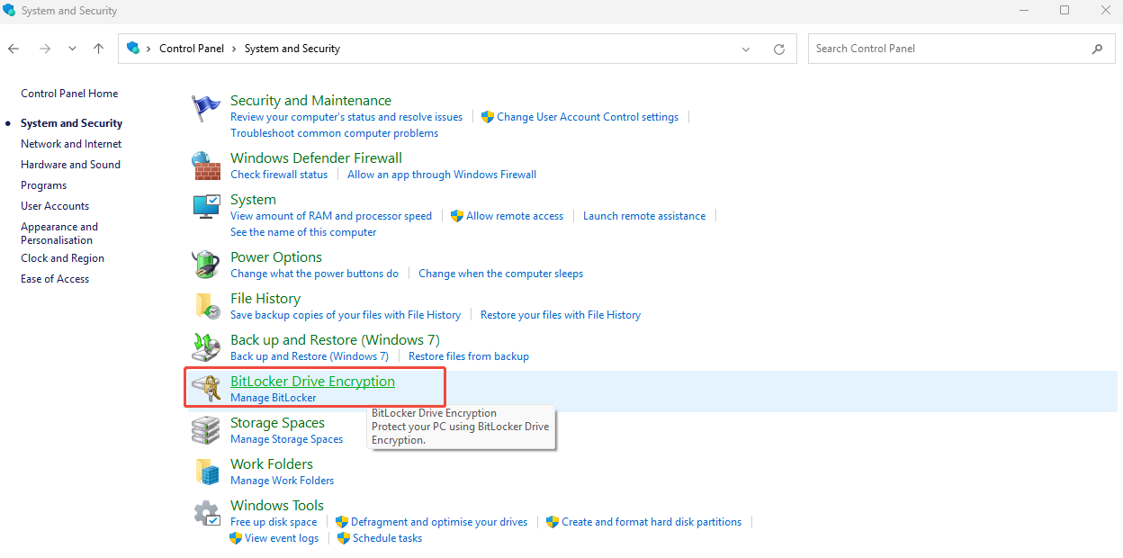Expand the address bar history dropdown
This screenshot has height=558, width=1123.
point(745,49)
